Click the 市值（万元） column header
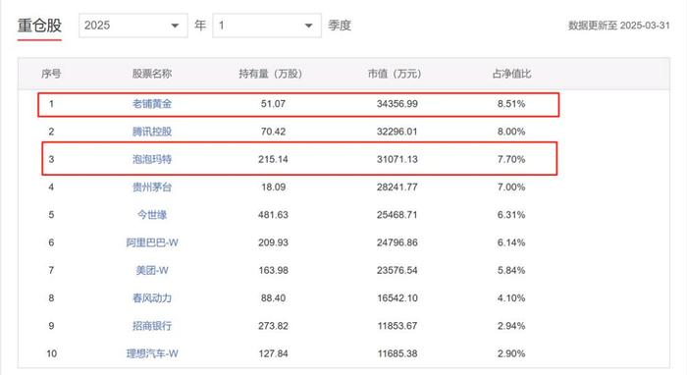Screen dimensions: 687x375 pyautogui.click(x=395, y=74)
